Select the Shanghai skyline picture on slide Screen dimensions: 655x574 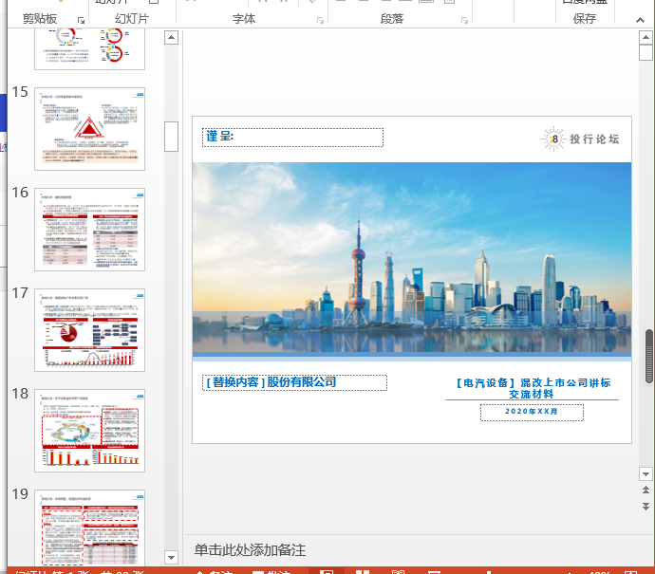(x=412, y=257)
